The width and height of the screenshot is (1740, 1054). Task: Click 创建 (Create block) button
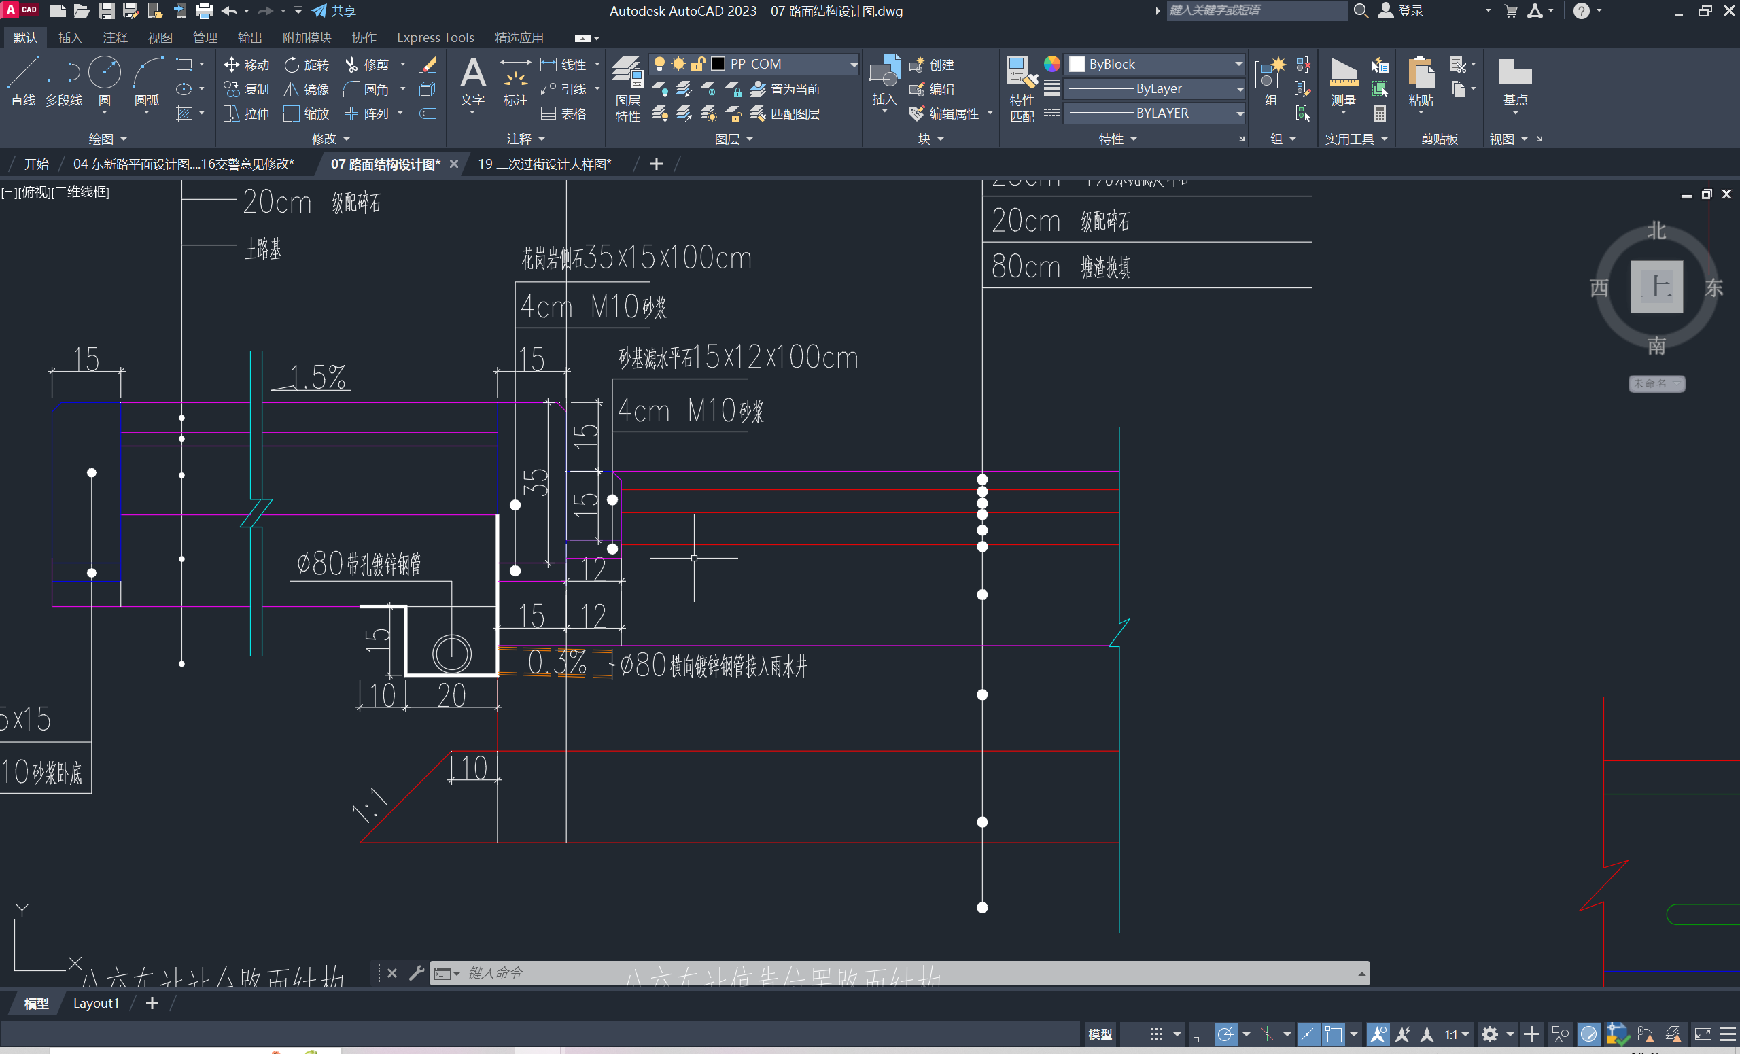click(x=932, y=65)
